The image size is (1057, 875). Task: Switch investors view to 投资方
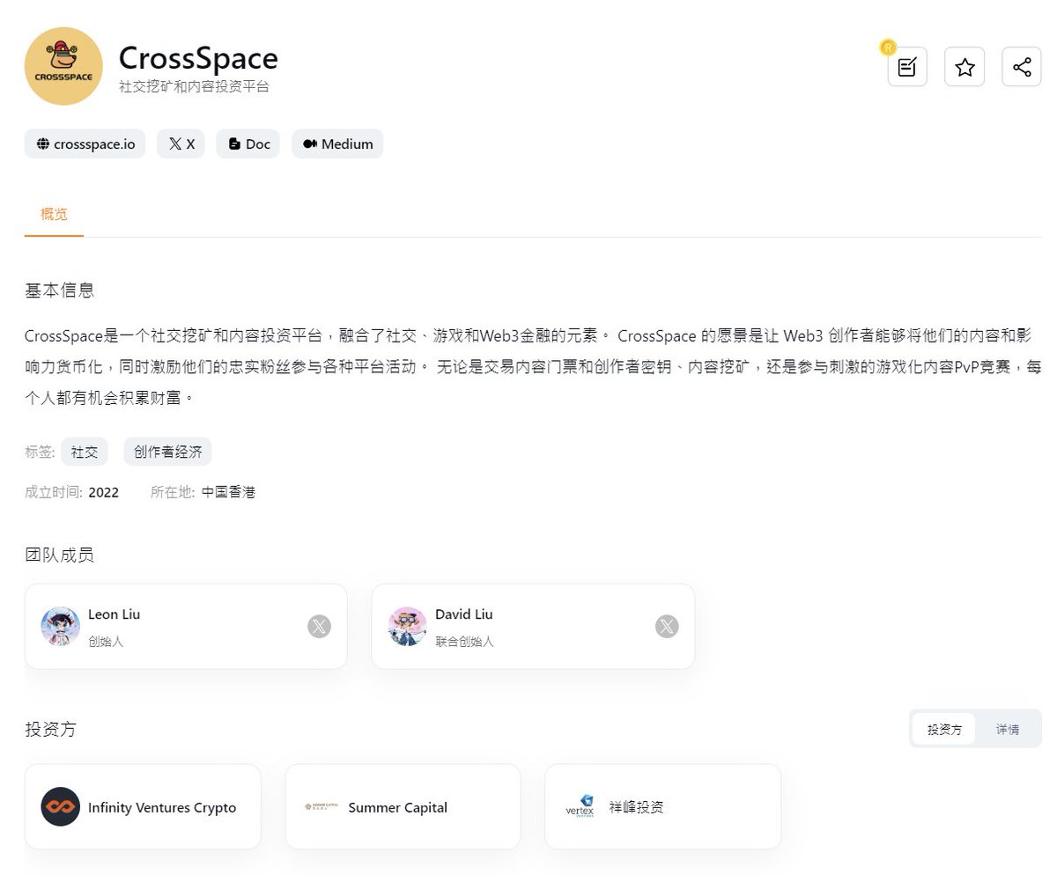tap(944, 729)
